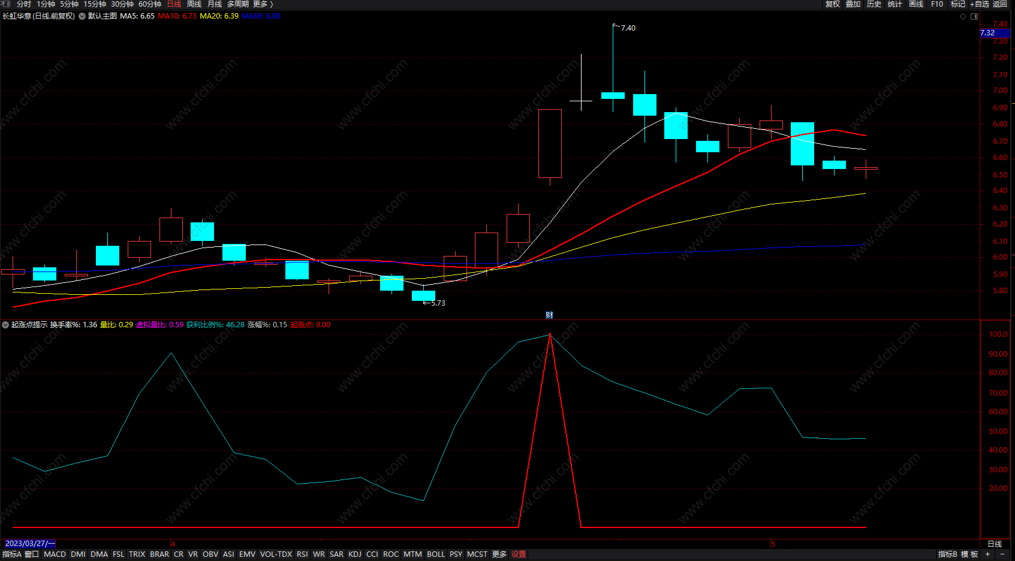Select the VOL-TDX indicator tab
Viewport: 1015px width, 561px height.
click(276, 554)
